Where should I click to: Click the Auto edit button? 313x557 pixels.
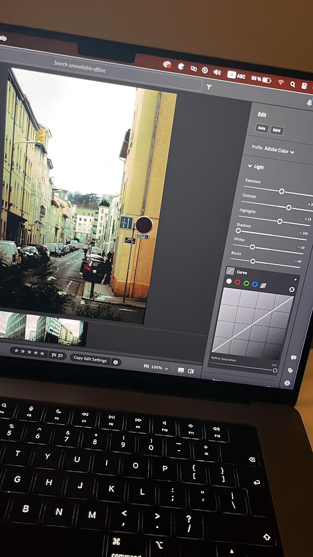pos(262,128)
